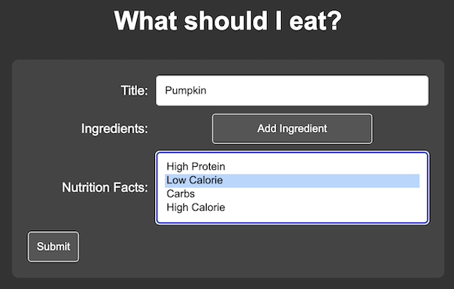Viewport: 454px width, 289px height.
Task: Pick High Calorie nutrition option
Action: (292, 208)
